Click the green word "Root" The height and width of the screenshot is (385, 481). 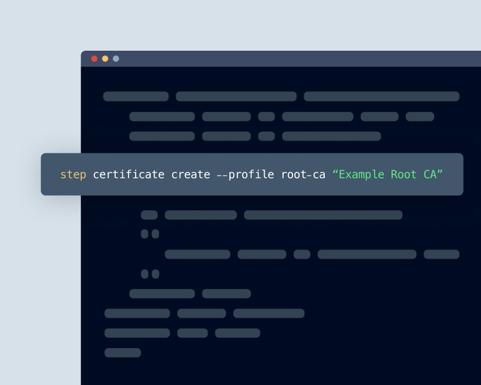click(x=404, y=175)
